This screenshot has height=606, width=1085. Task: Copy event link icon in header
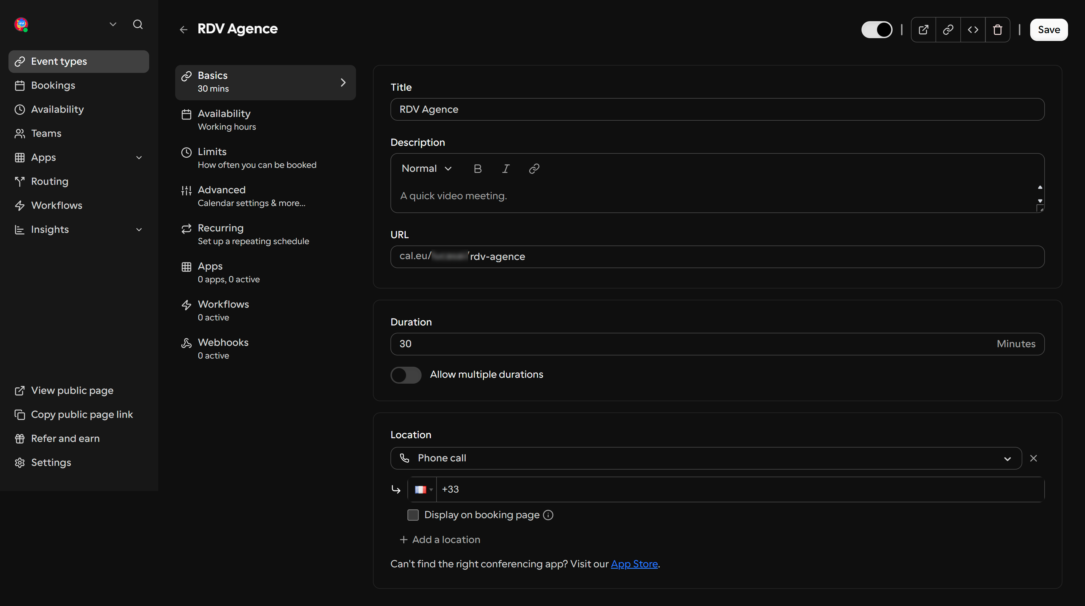(948, 29)
